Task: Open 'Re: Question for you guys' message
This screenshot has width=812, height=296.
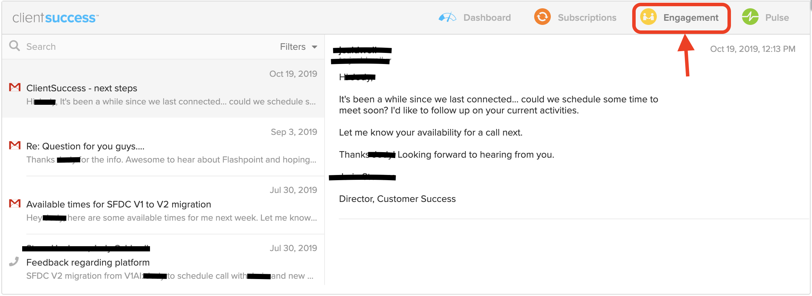Action: pyautogui.click(x=163, y=147)
